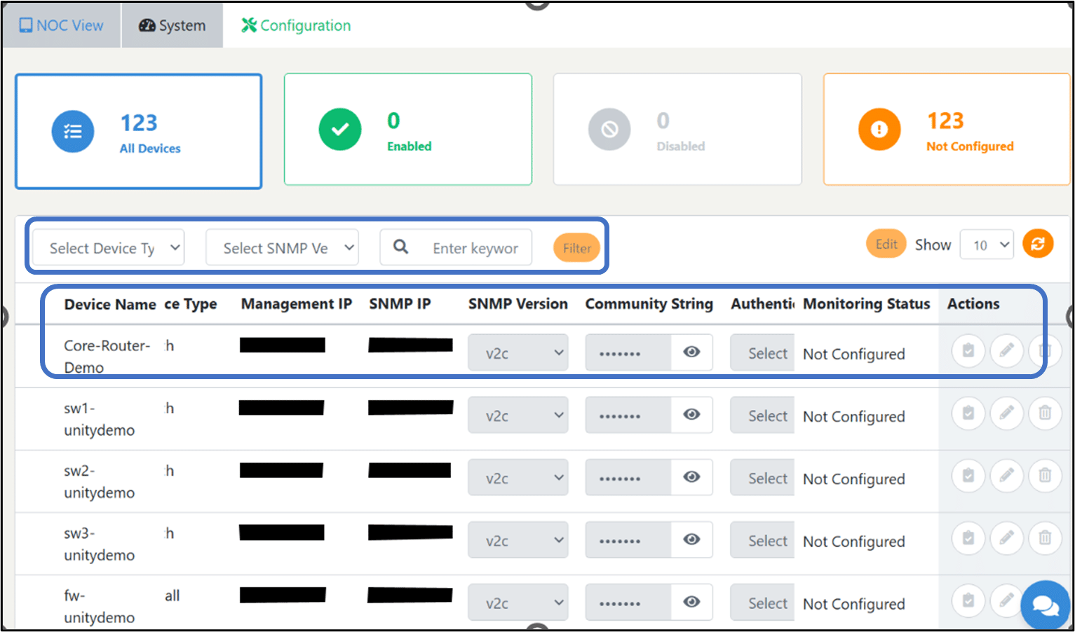Sort by Monitoring Status column header
Viewport: 1075px width, 632px height.
pyautogui.click(x=866, y=304)
